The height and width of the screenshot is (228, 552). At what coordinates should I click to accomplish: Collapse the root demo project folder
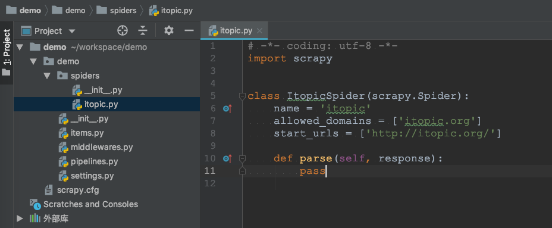tap(20, 47)
